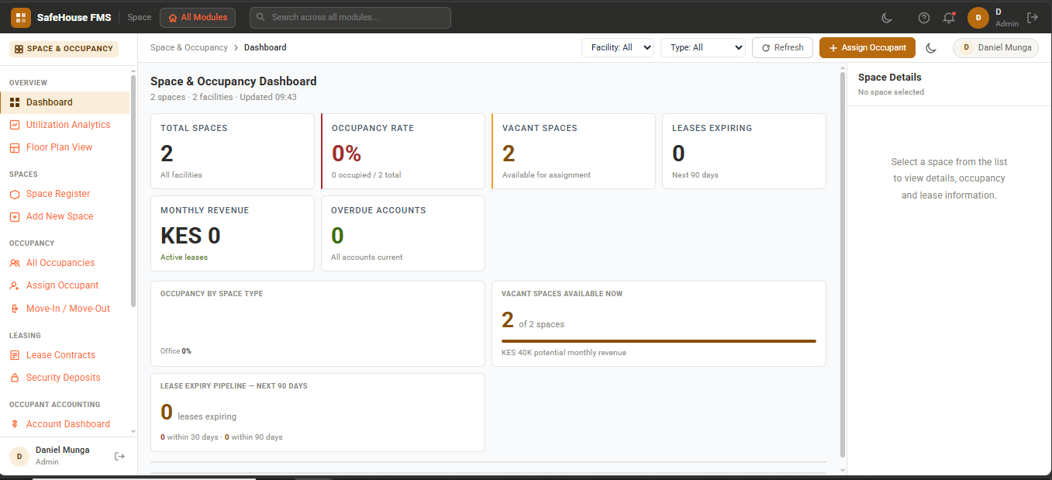Image resolution: width=1052 pixels, height=480 pixels.
Task: Click the Refresh button
Action: 782,47
